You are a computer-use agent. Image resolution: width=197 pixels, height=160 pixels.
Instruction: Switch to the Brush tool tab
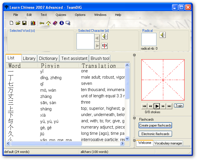tap(100, 58)
